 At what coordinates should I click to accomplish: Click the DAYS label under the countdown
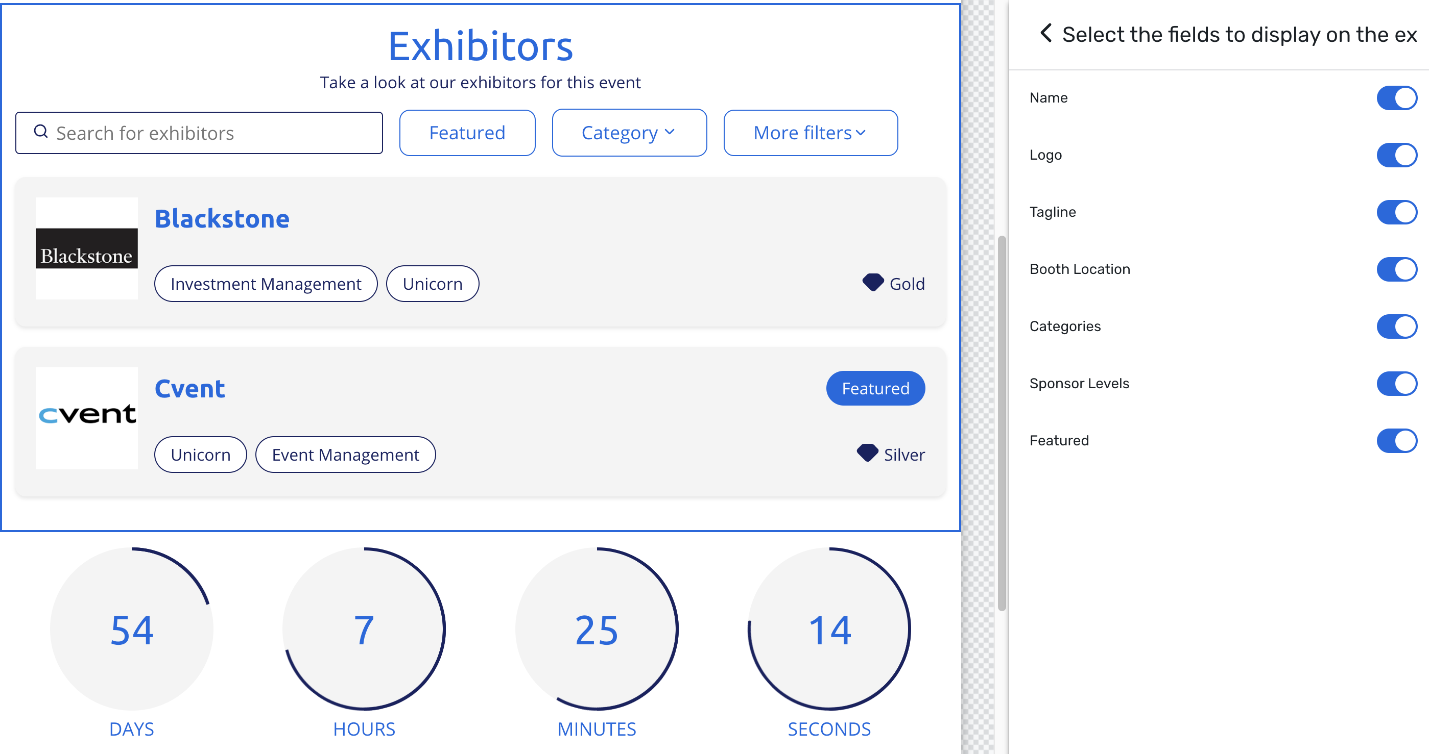131,729
